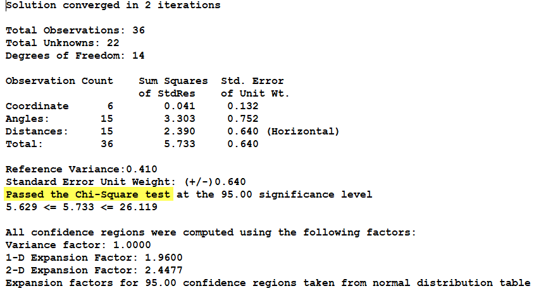Click the '2-D Expansion Factor: 2.4477' line
534x298 pixels.
[x=94, y=270]
